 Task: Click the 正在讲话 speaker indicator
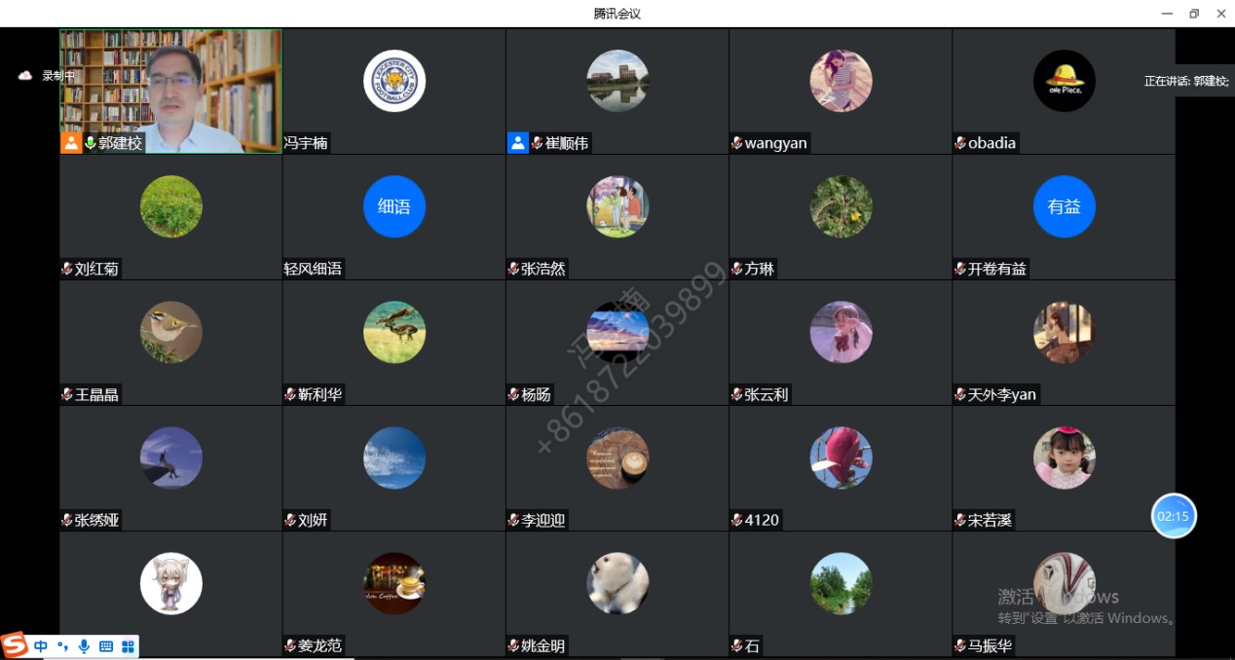pyautogui.click(x=1186, y=81)
